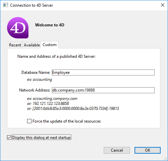Click 'Force the update of the local resources' label
Screen dimensions: 168x161
[x=67, y=121]
